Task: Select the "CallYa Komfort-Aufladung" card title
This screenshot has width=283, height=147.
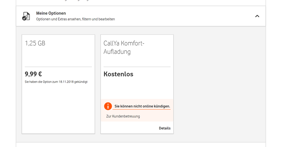Action: coord(124,48)
